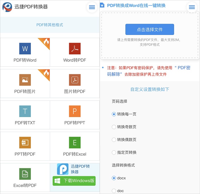The width and height of the screenshot is (200, 194).
Task: Click the 自定义设置转换如下 heading
Action: coord(150,89)
